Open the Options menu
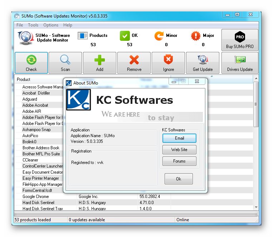 pyautogui.click(x=51, y=25)
